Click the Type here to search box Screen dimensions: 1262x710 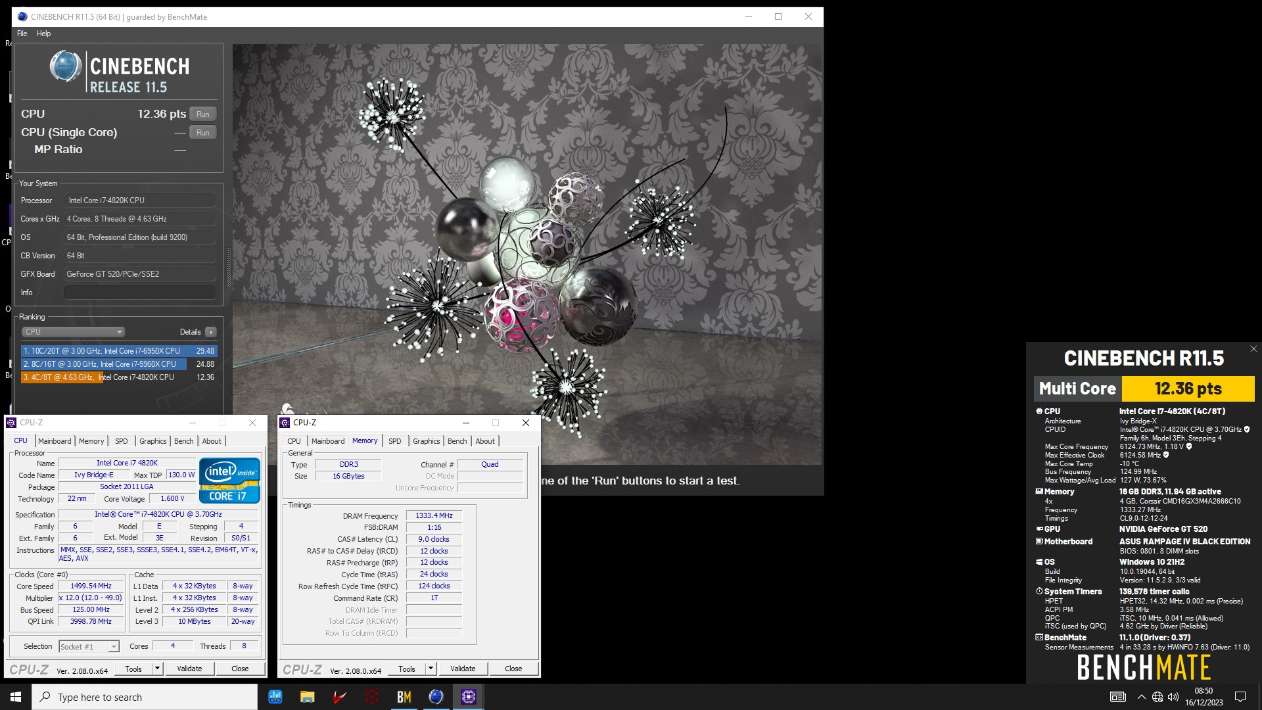point(145,697)
